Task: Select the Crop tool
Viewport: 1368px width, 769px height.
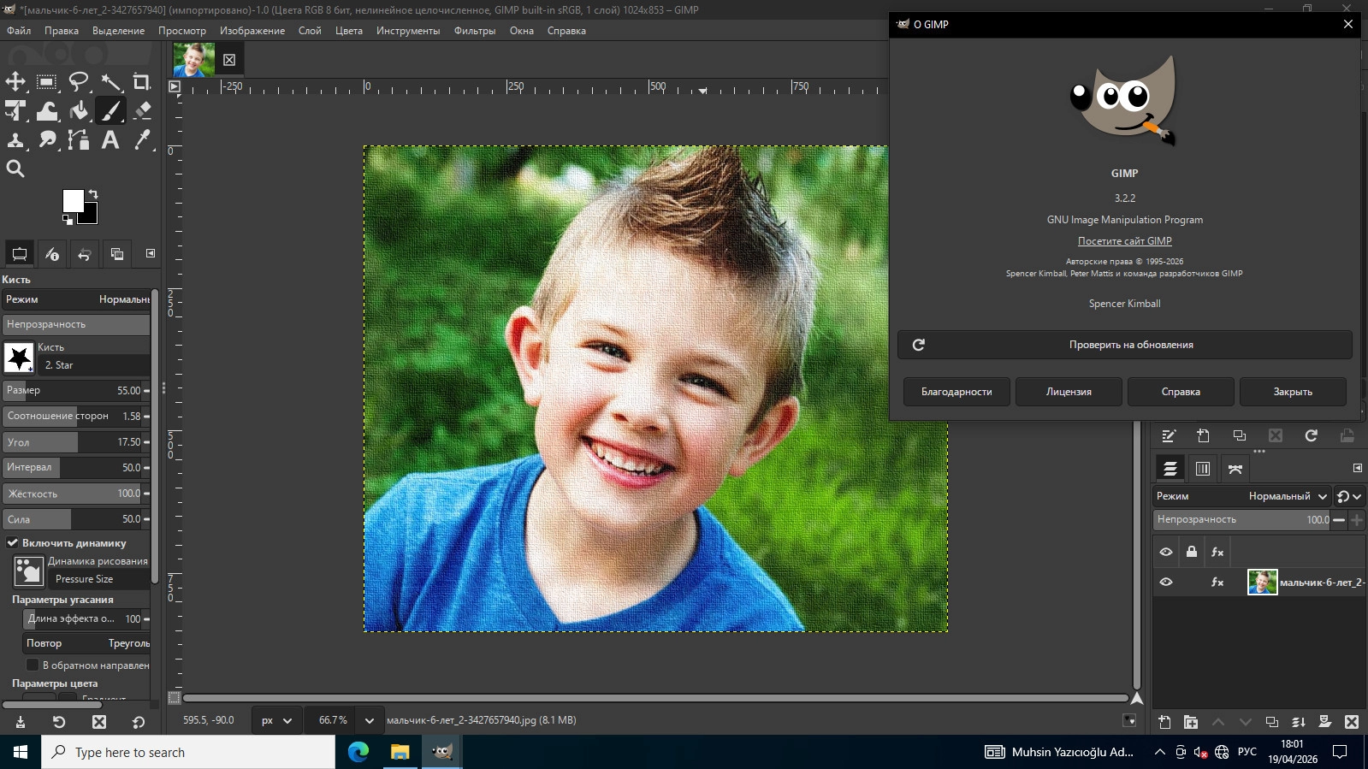Action: pyautogui.click(x=142, y=82)
